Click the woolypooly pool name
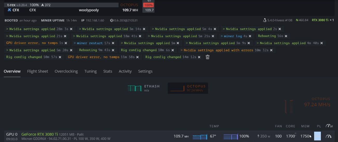The width and height of the screenshot is (338, 142). (89, 10)
